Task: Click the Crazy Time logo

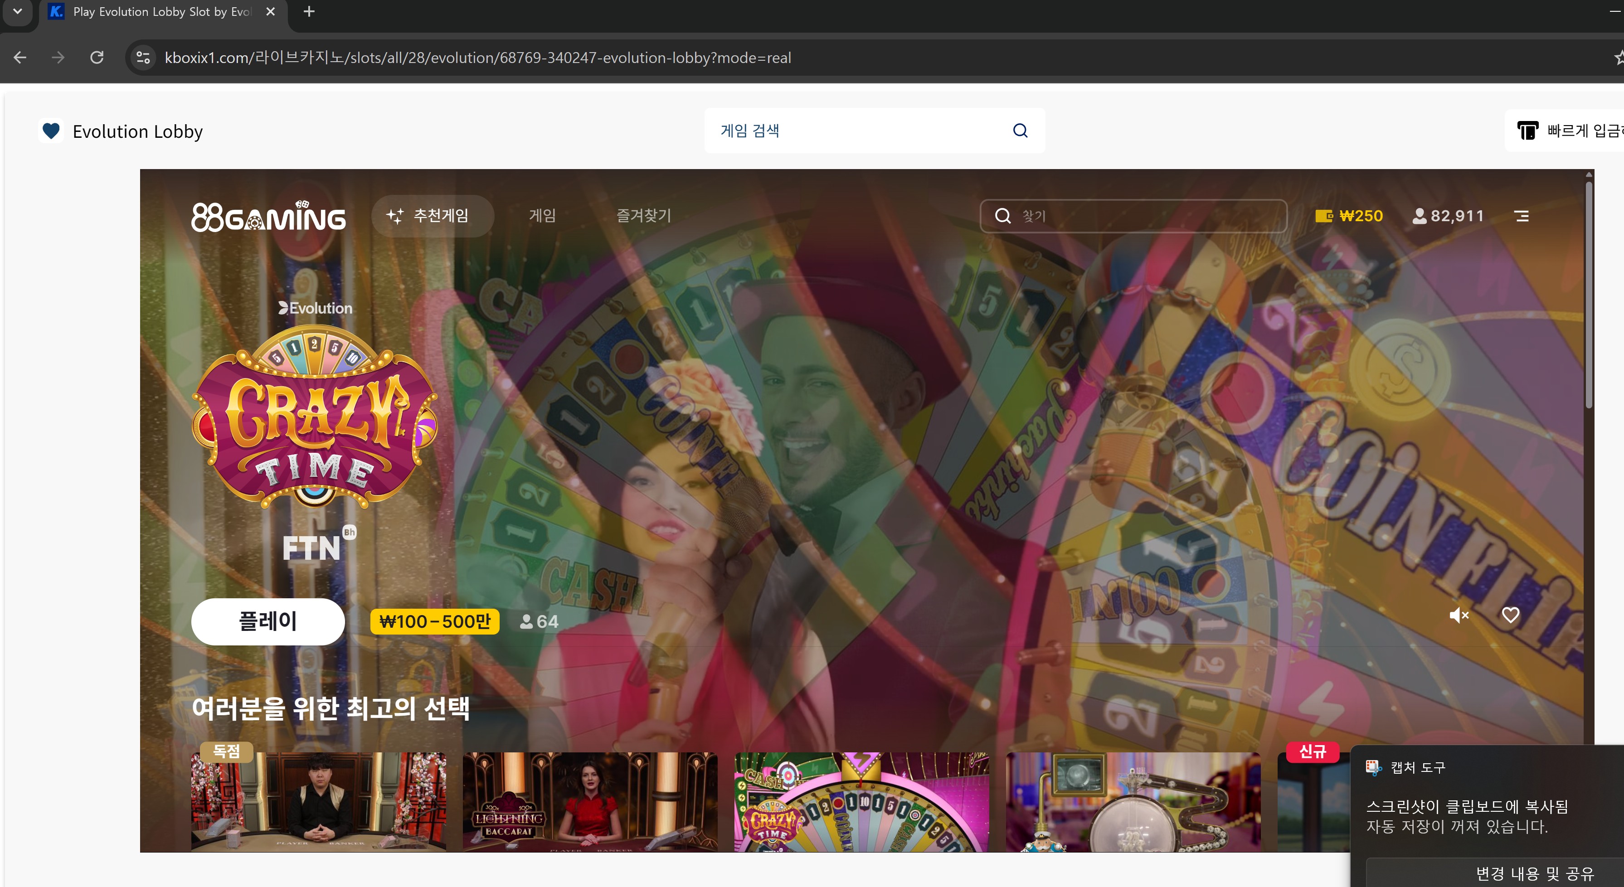Action: pyautogui.click(x=315, y=417)
